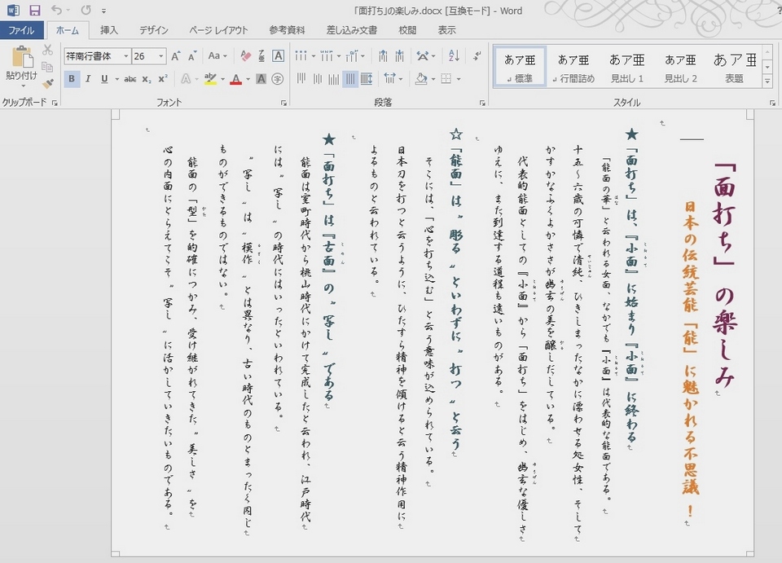
Task: Click the Text Effects outlined A icon
Action: (x=186, y=79)
